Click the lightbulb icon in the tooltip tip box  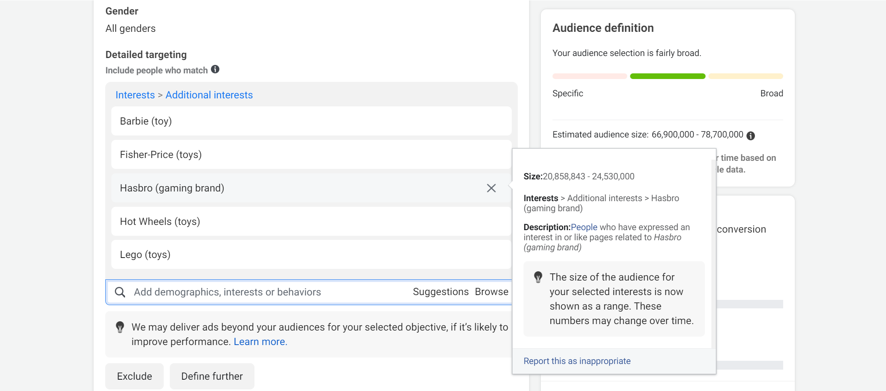tap(538, 277)
